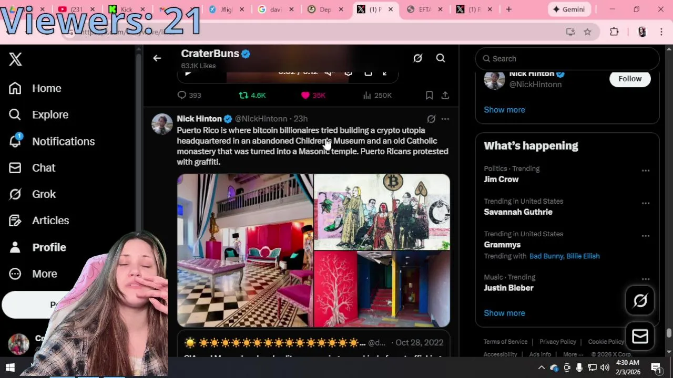This screenshot has width=673, height=378.
Task: Open Explore in the sidebar
Action: [x=38, y=114]
